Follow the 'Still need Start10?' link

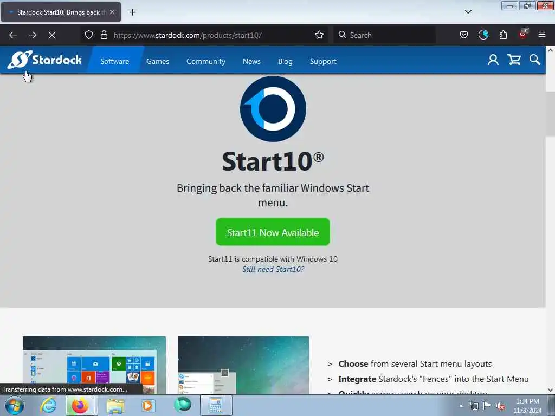(273, 269)
